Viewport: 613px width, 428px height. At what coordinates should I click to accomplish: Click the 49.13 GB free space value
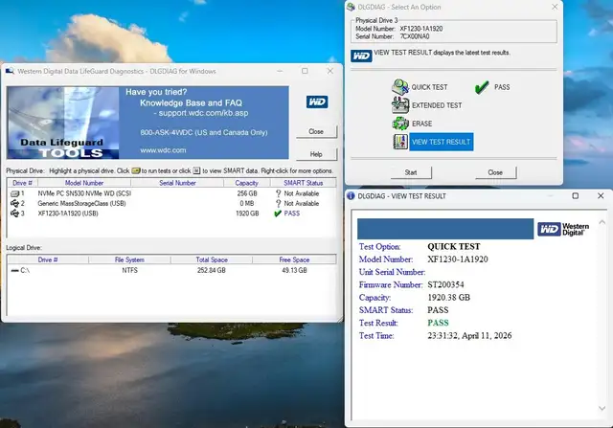click(294, 270)
